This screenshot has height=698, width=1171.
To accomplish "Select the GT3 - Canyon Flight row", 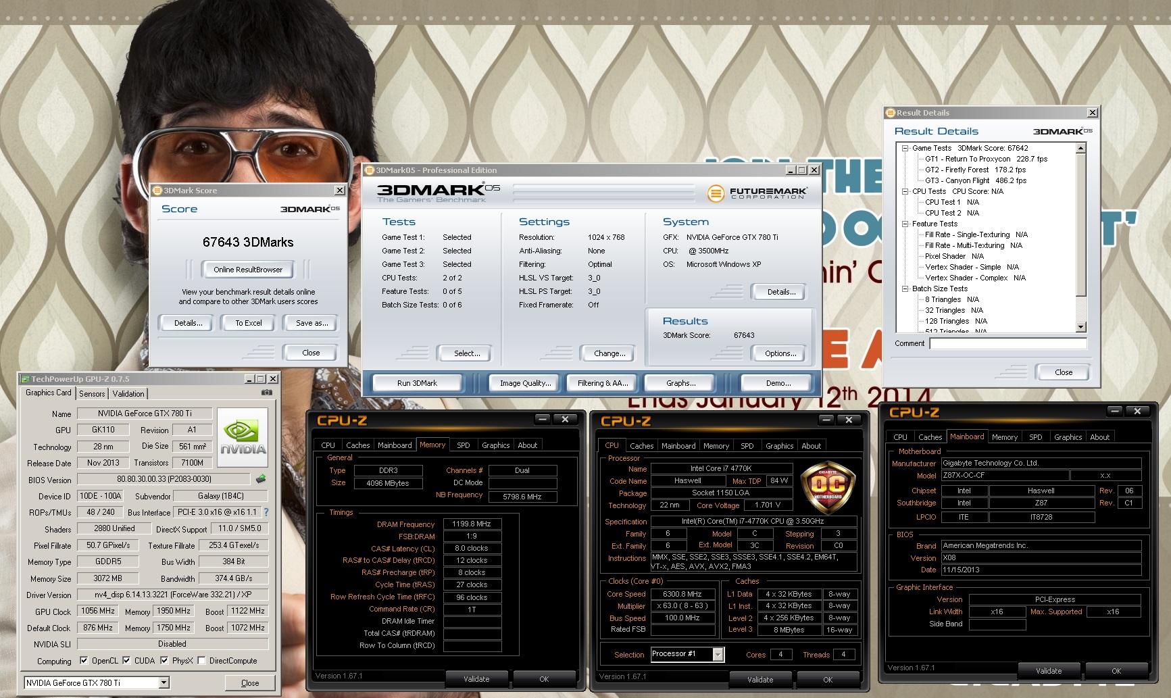I will [x=975, y=180].
